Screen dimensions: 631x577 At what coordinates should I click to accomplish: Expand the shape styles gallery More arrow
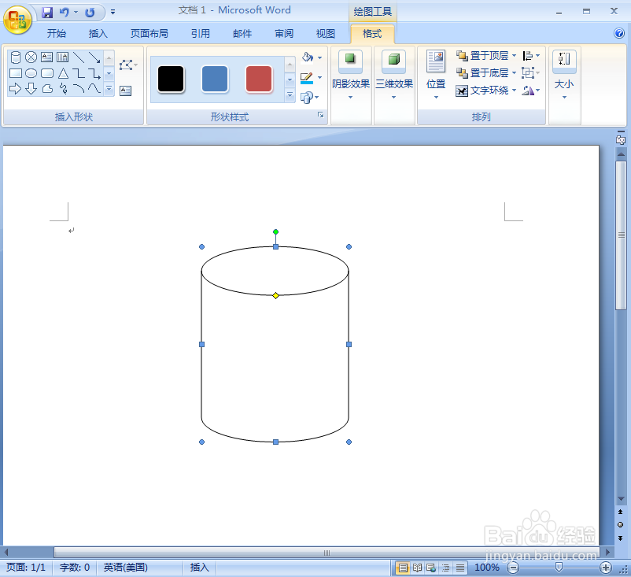(x=290, y=95)
